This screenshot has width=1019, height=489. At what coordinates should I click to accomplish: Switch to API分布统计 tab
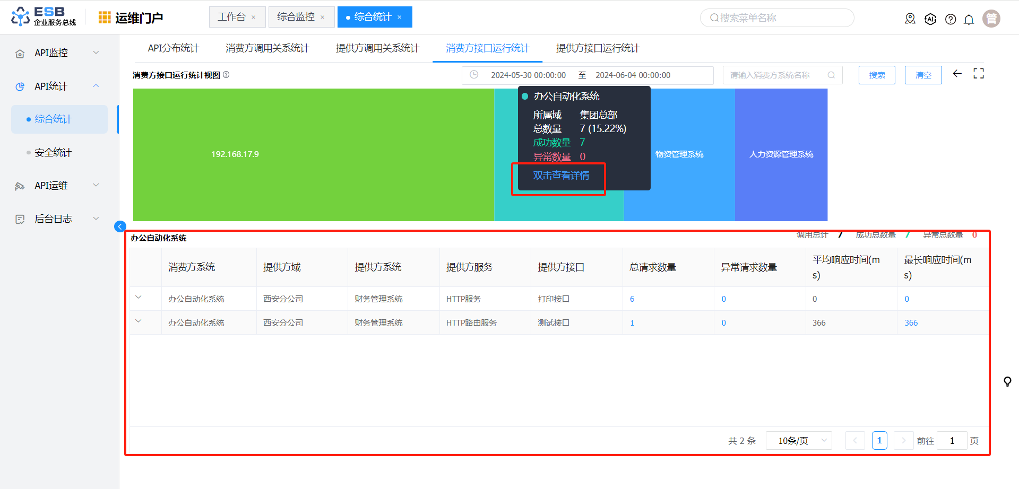(x=174, y=48)
